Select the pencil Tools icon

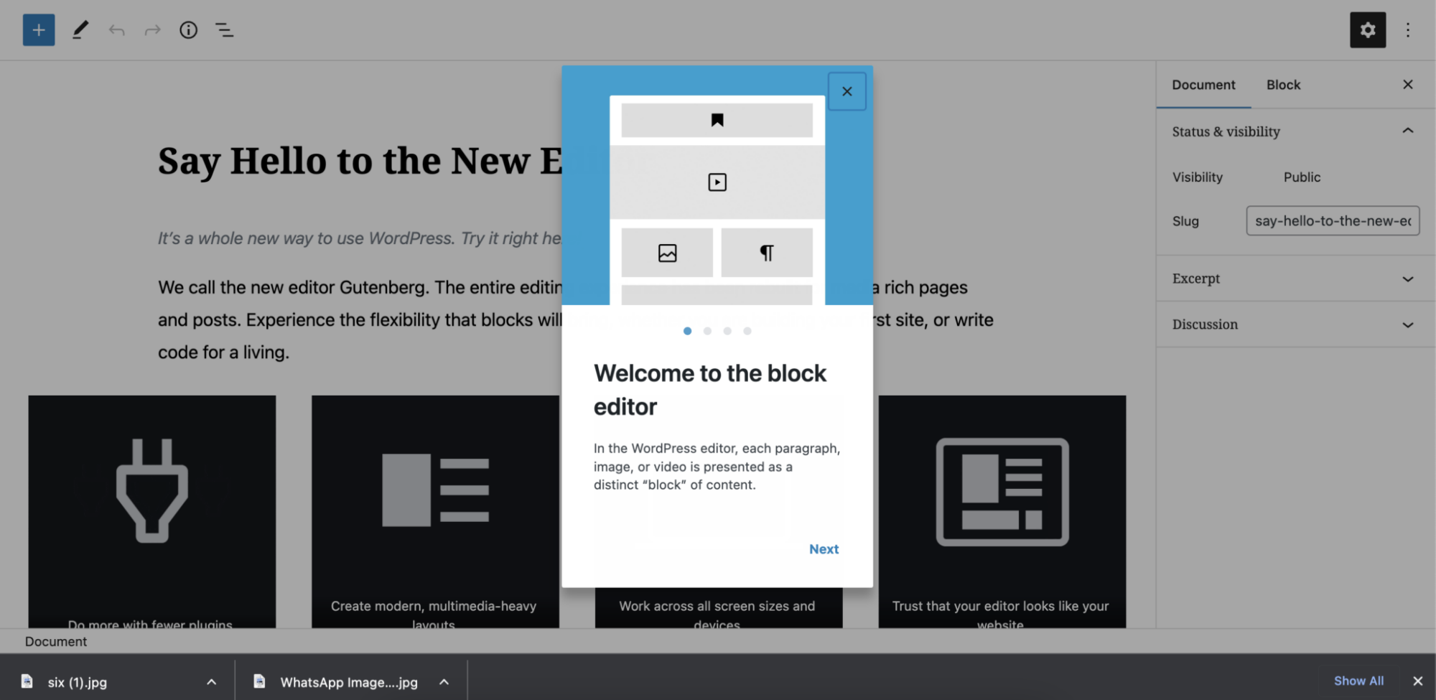pyautogui.click(x=80, y=30)
